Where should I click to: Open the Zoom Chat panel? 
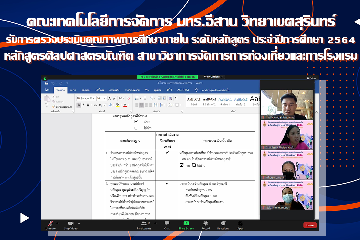click(x=167, y=223)
